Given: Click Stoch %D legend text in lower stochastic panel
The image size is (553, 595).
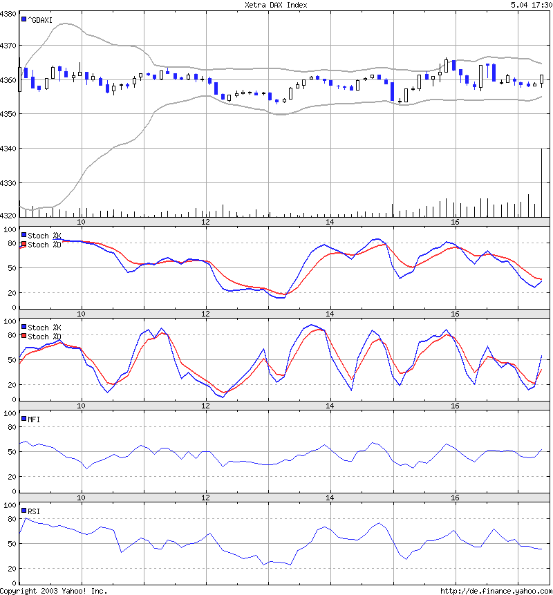Looking at the screenshot, I should tap(44, 337).
